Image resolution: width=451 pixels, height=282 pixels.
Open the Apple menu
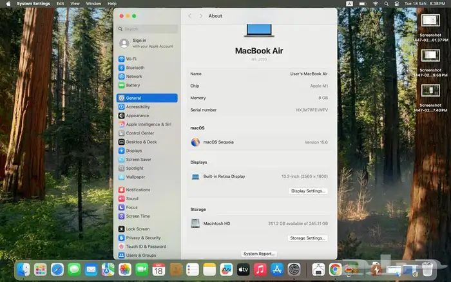[8, 4]
